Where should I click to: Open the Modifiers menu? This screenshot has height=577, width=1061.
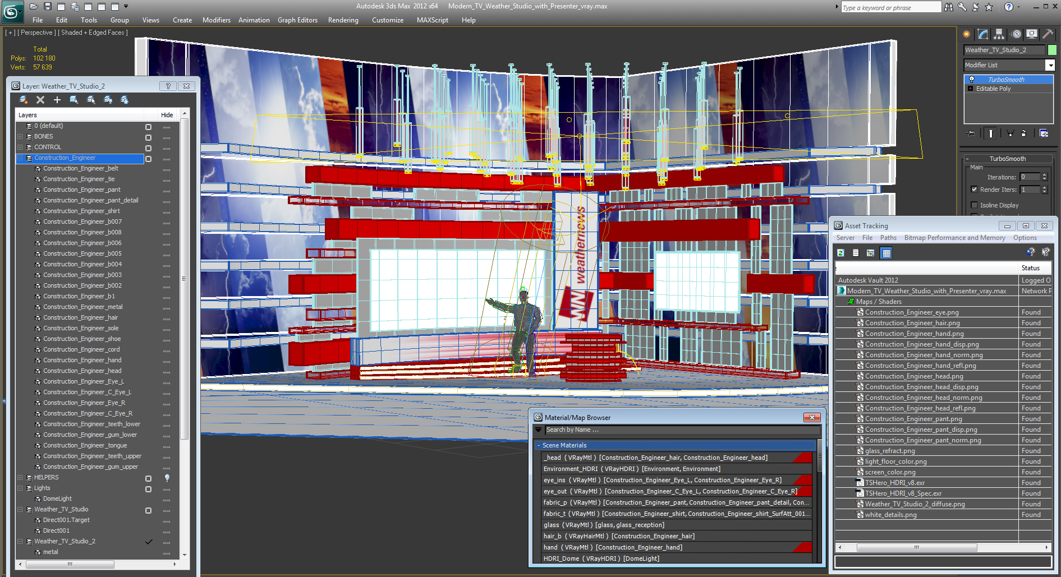pos(217,20)
